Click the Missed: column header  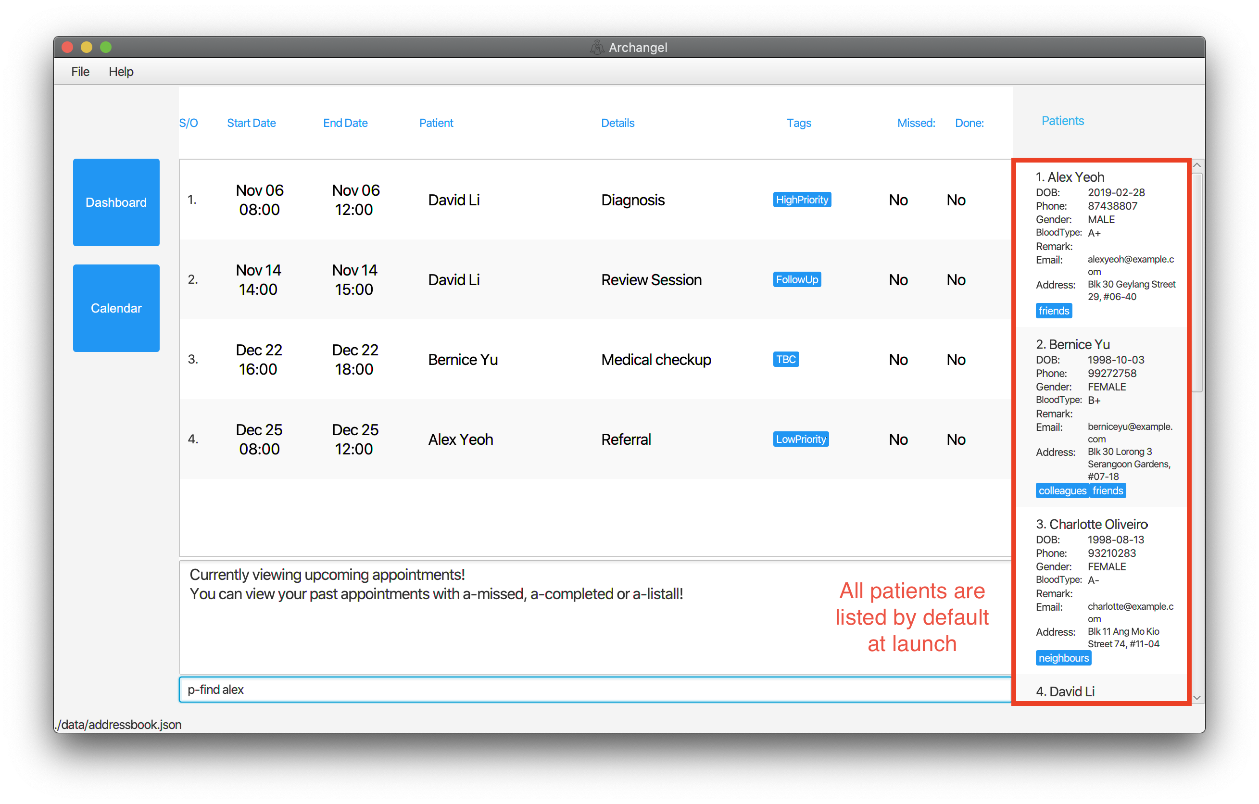[x=916, y=123]
